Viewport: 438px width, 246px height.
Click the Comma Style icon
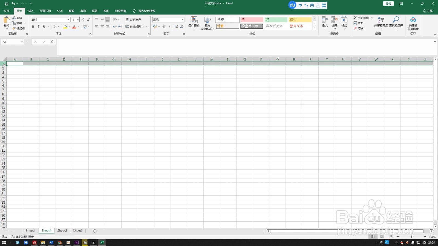pos(169,27)
